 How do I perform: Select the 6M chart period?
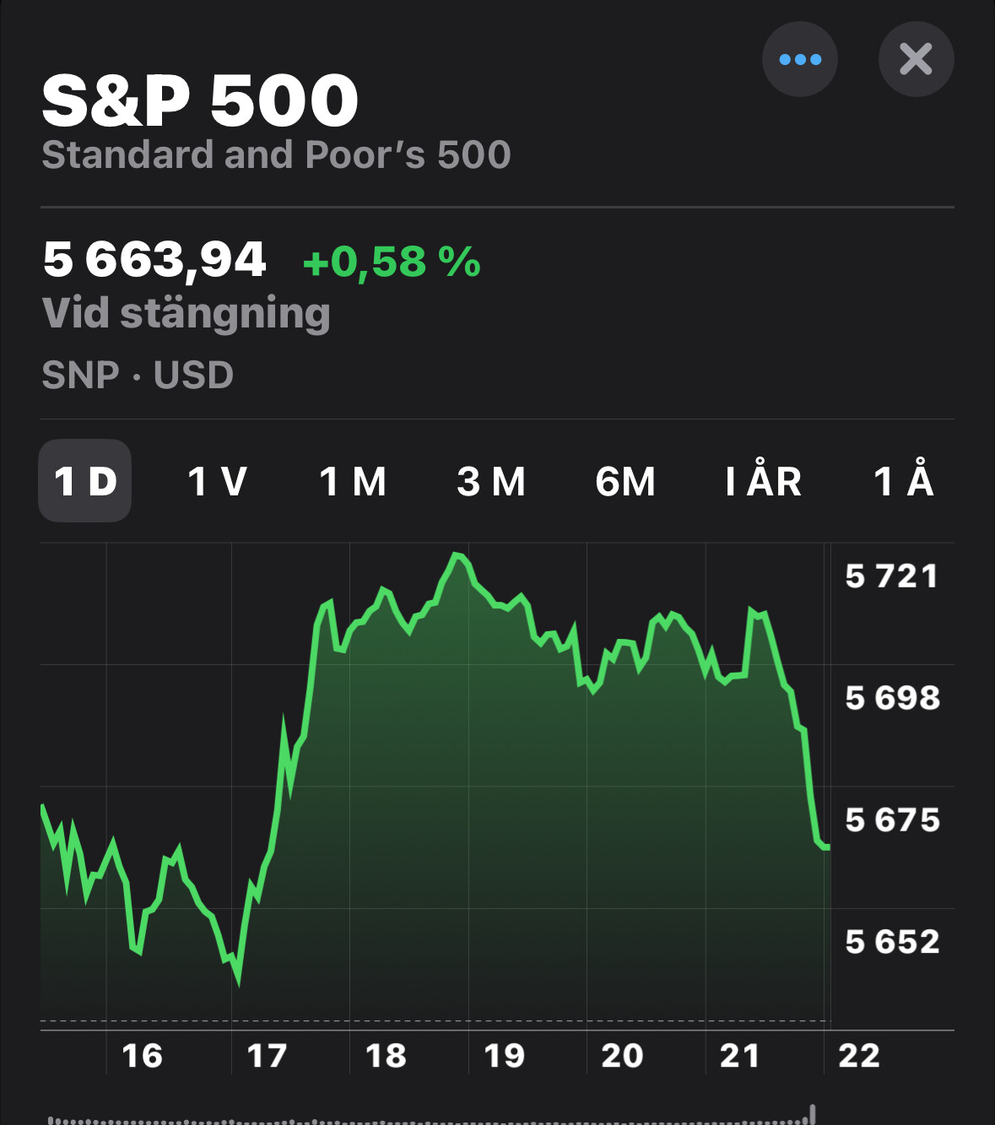(625, 481)
